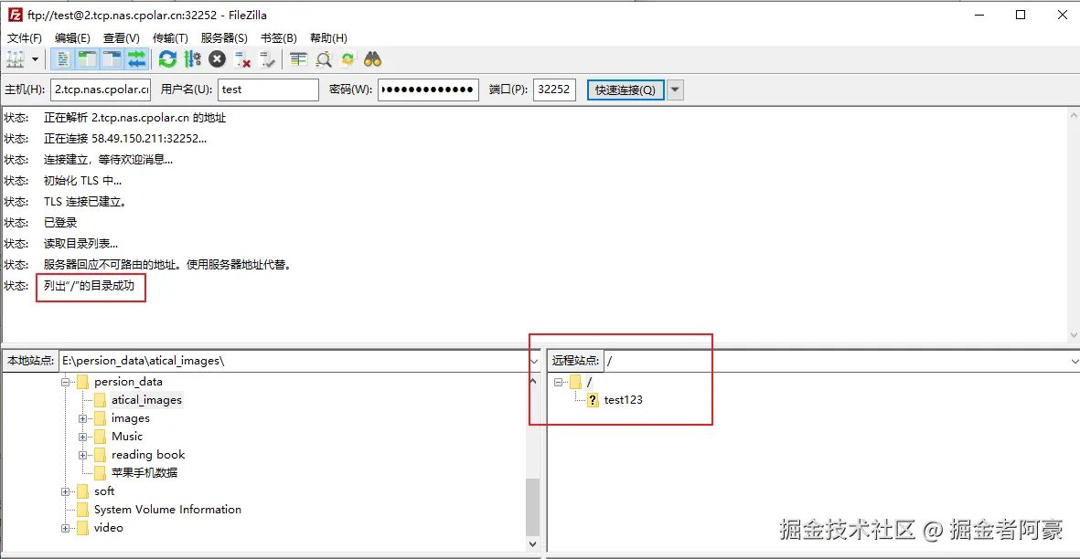
Task: Open the Site Manager
Action: (17, 58)
